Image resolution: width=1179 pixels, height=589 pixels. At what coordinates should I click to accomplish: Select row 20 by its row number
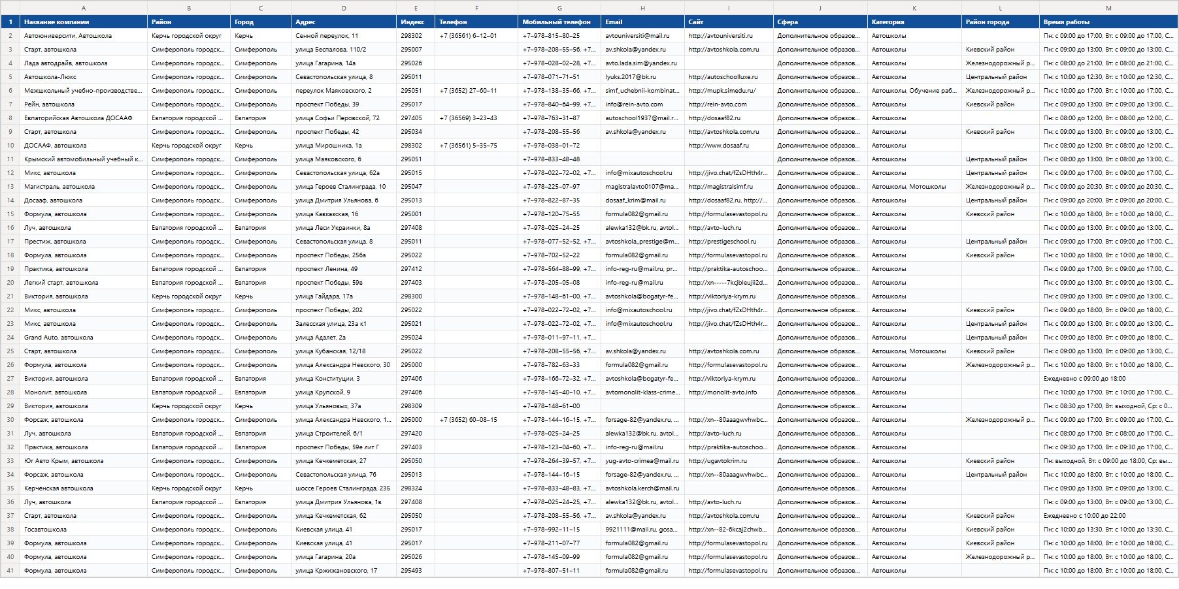(x=10, y=283)
